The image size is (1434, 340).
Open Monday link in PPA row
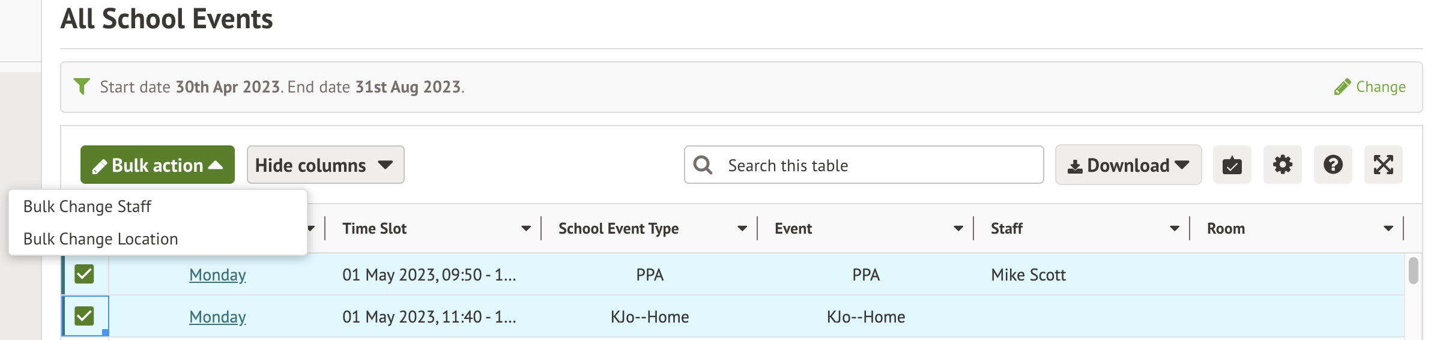point(217,275)
